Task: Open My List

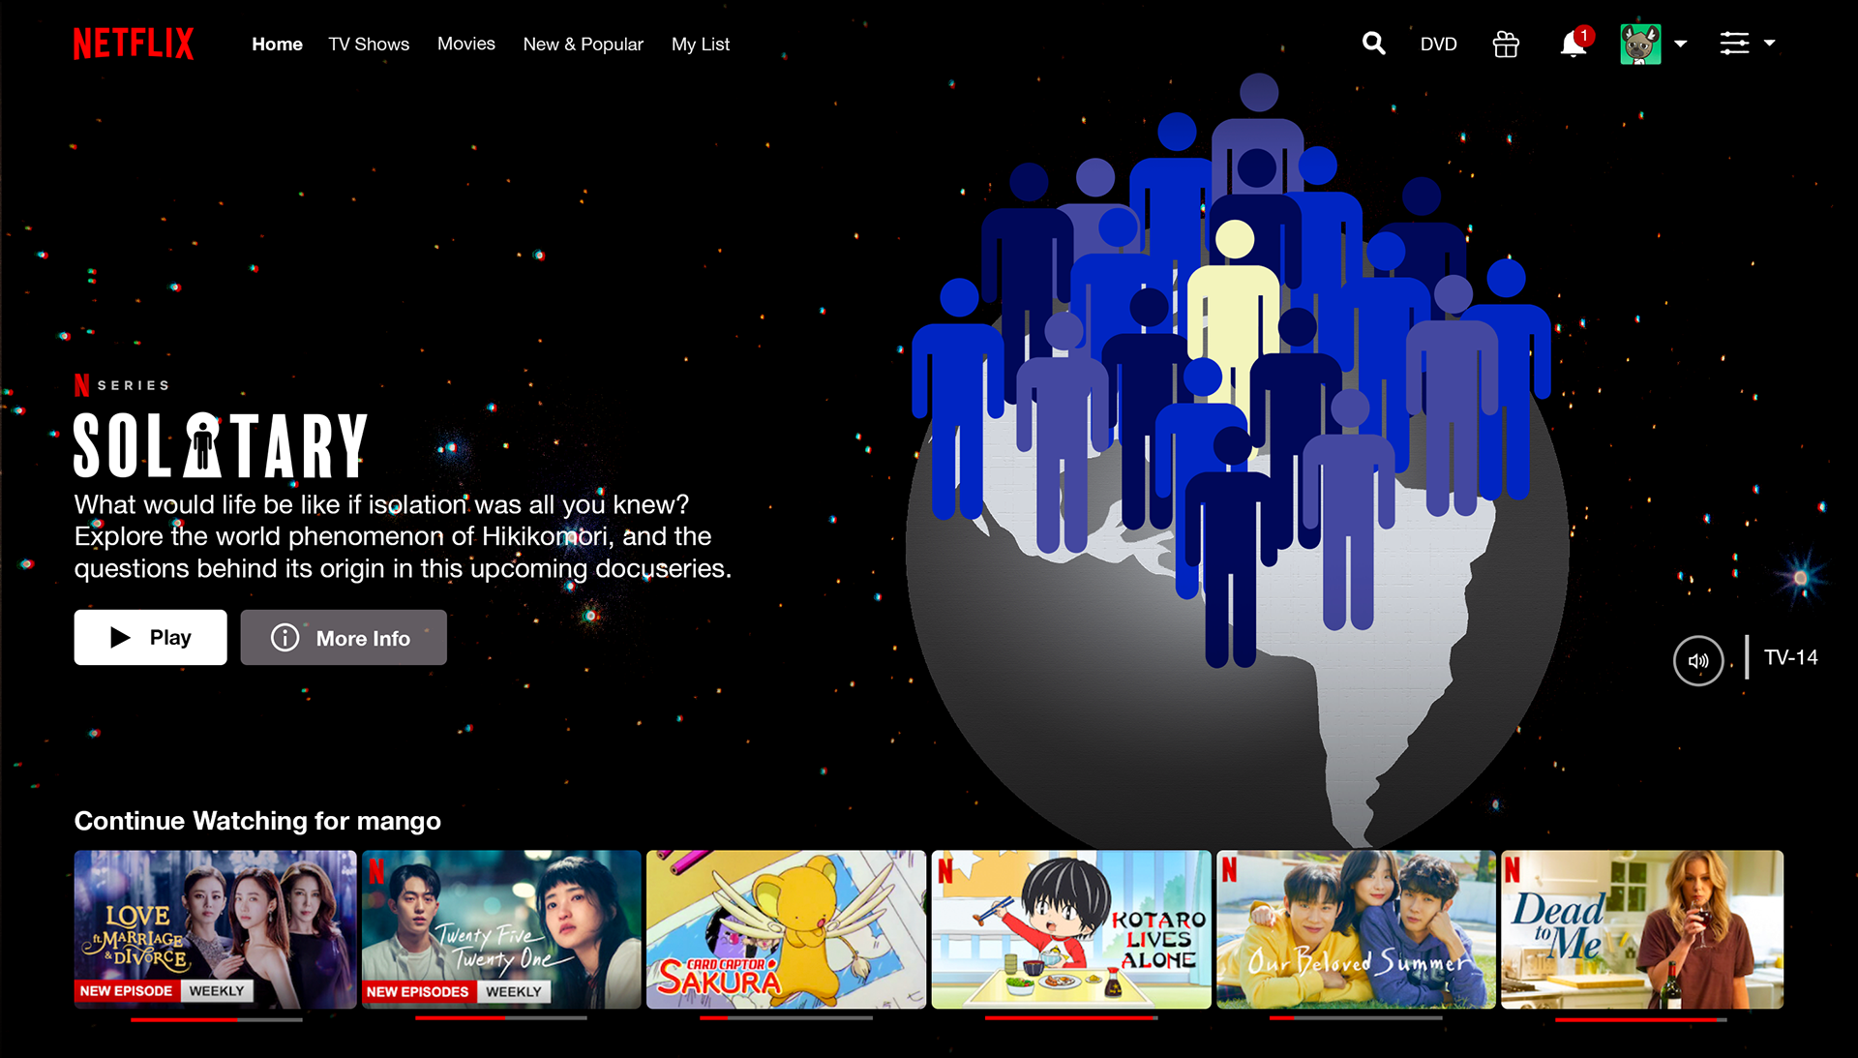Action: pos(701,45)
